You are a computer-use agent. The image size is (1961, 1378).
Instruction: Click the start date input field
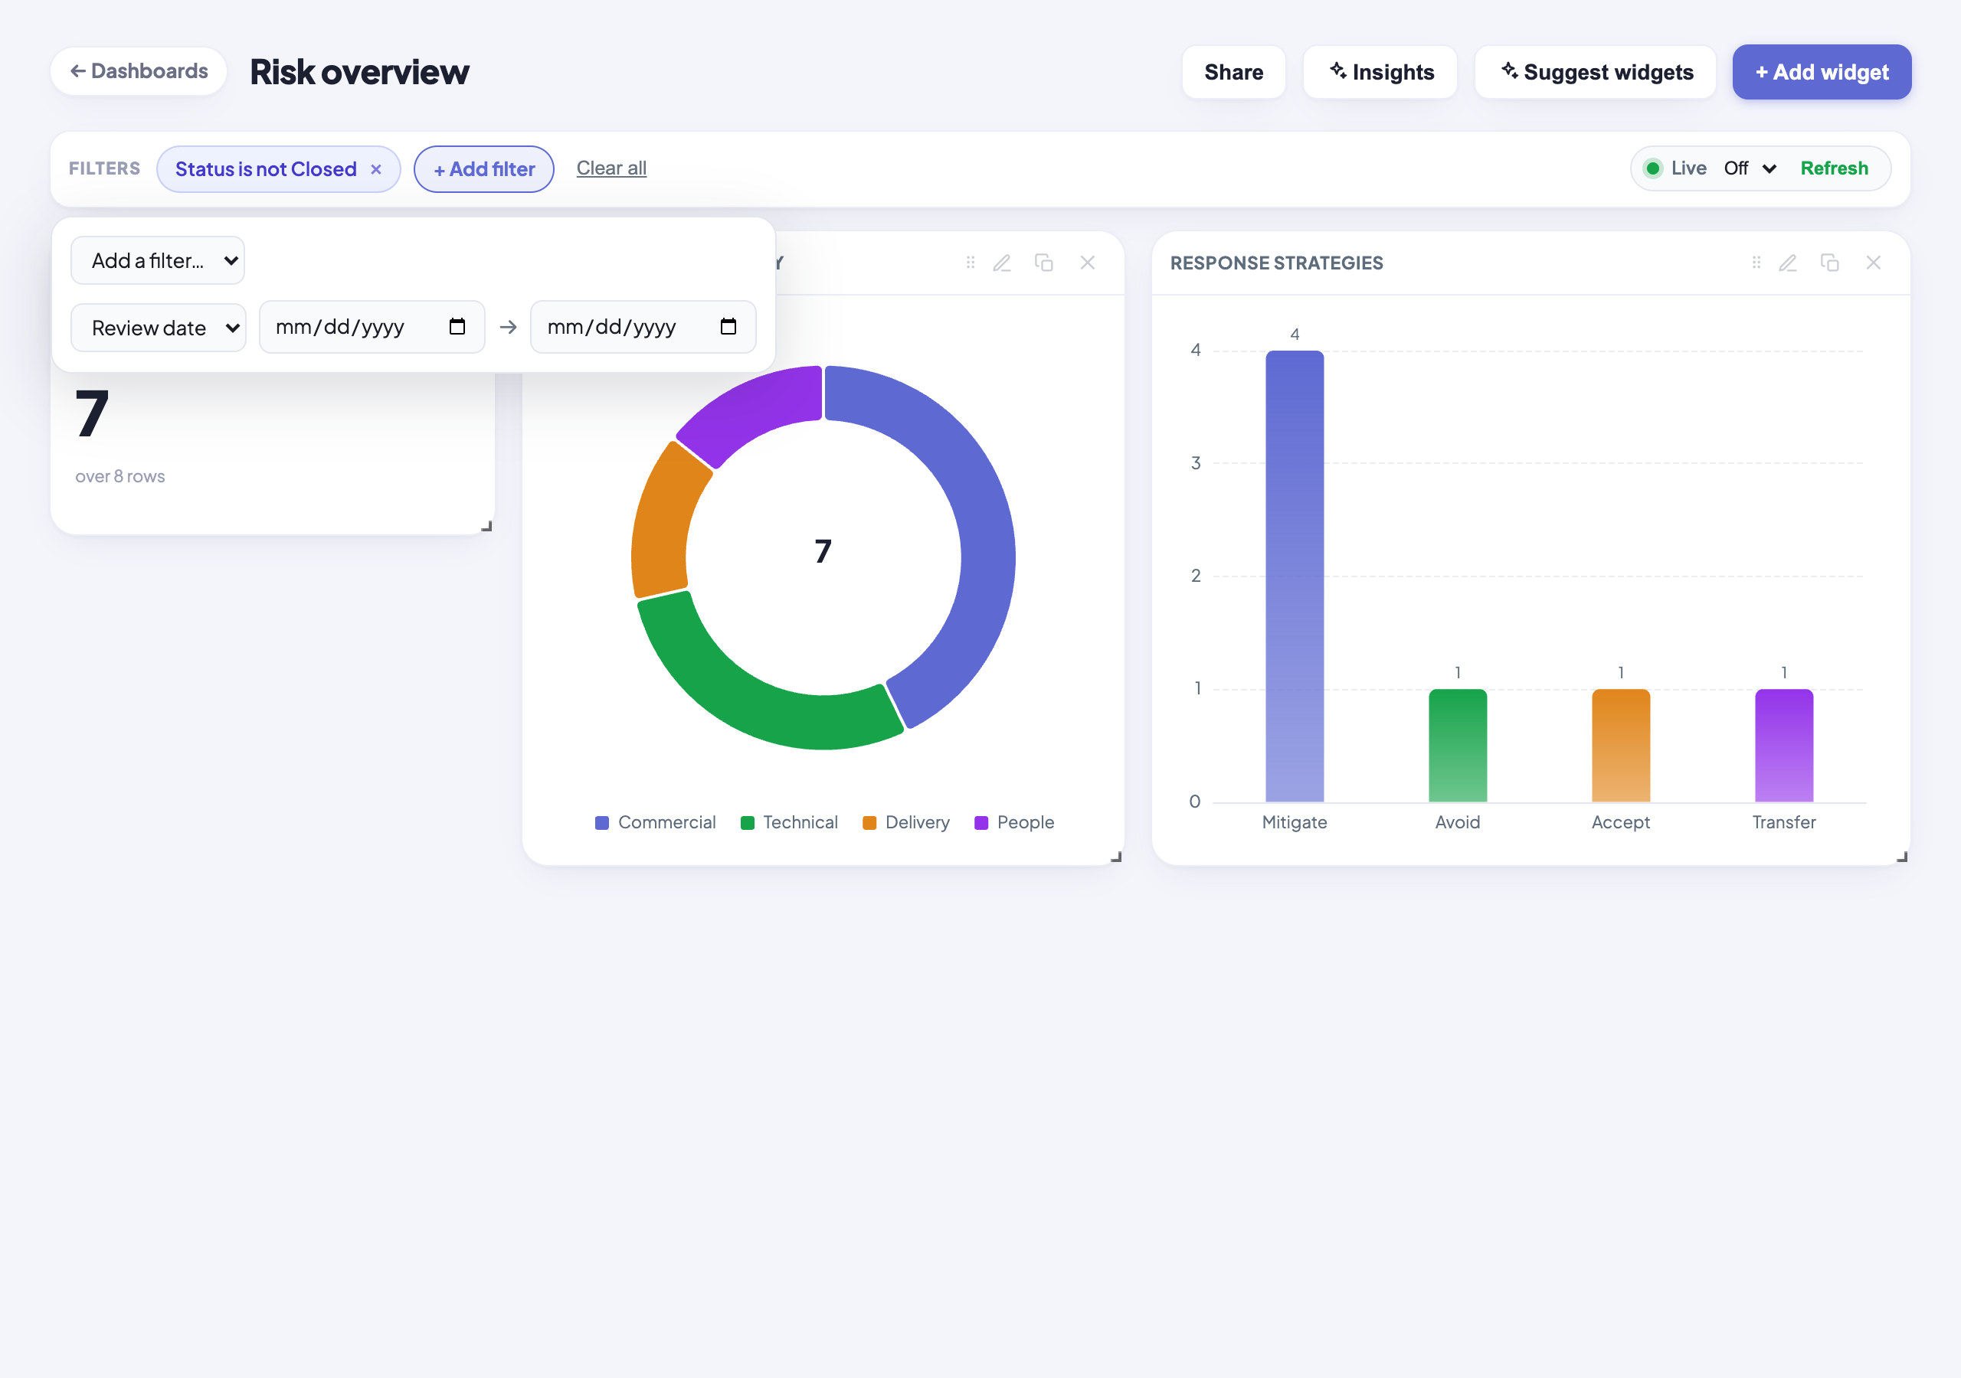click(x=372, y=327)
